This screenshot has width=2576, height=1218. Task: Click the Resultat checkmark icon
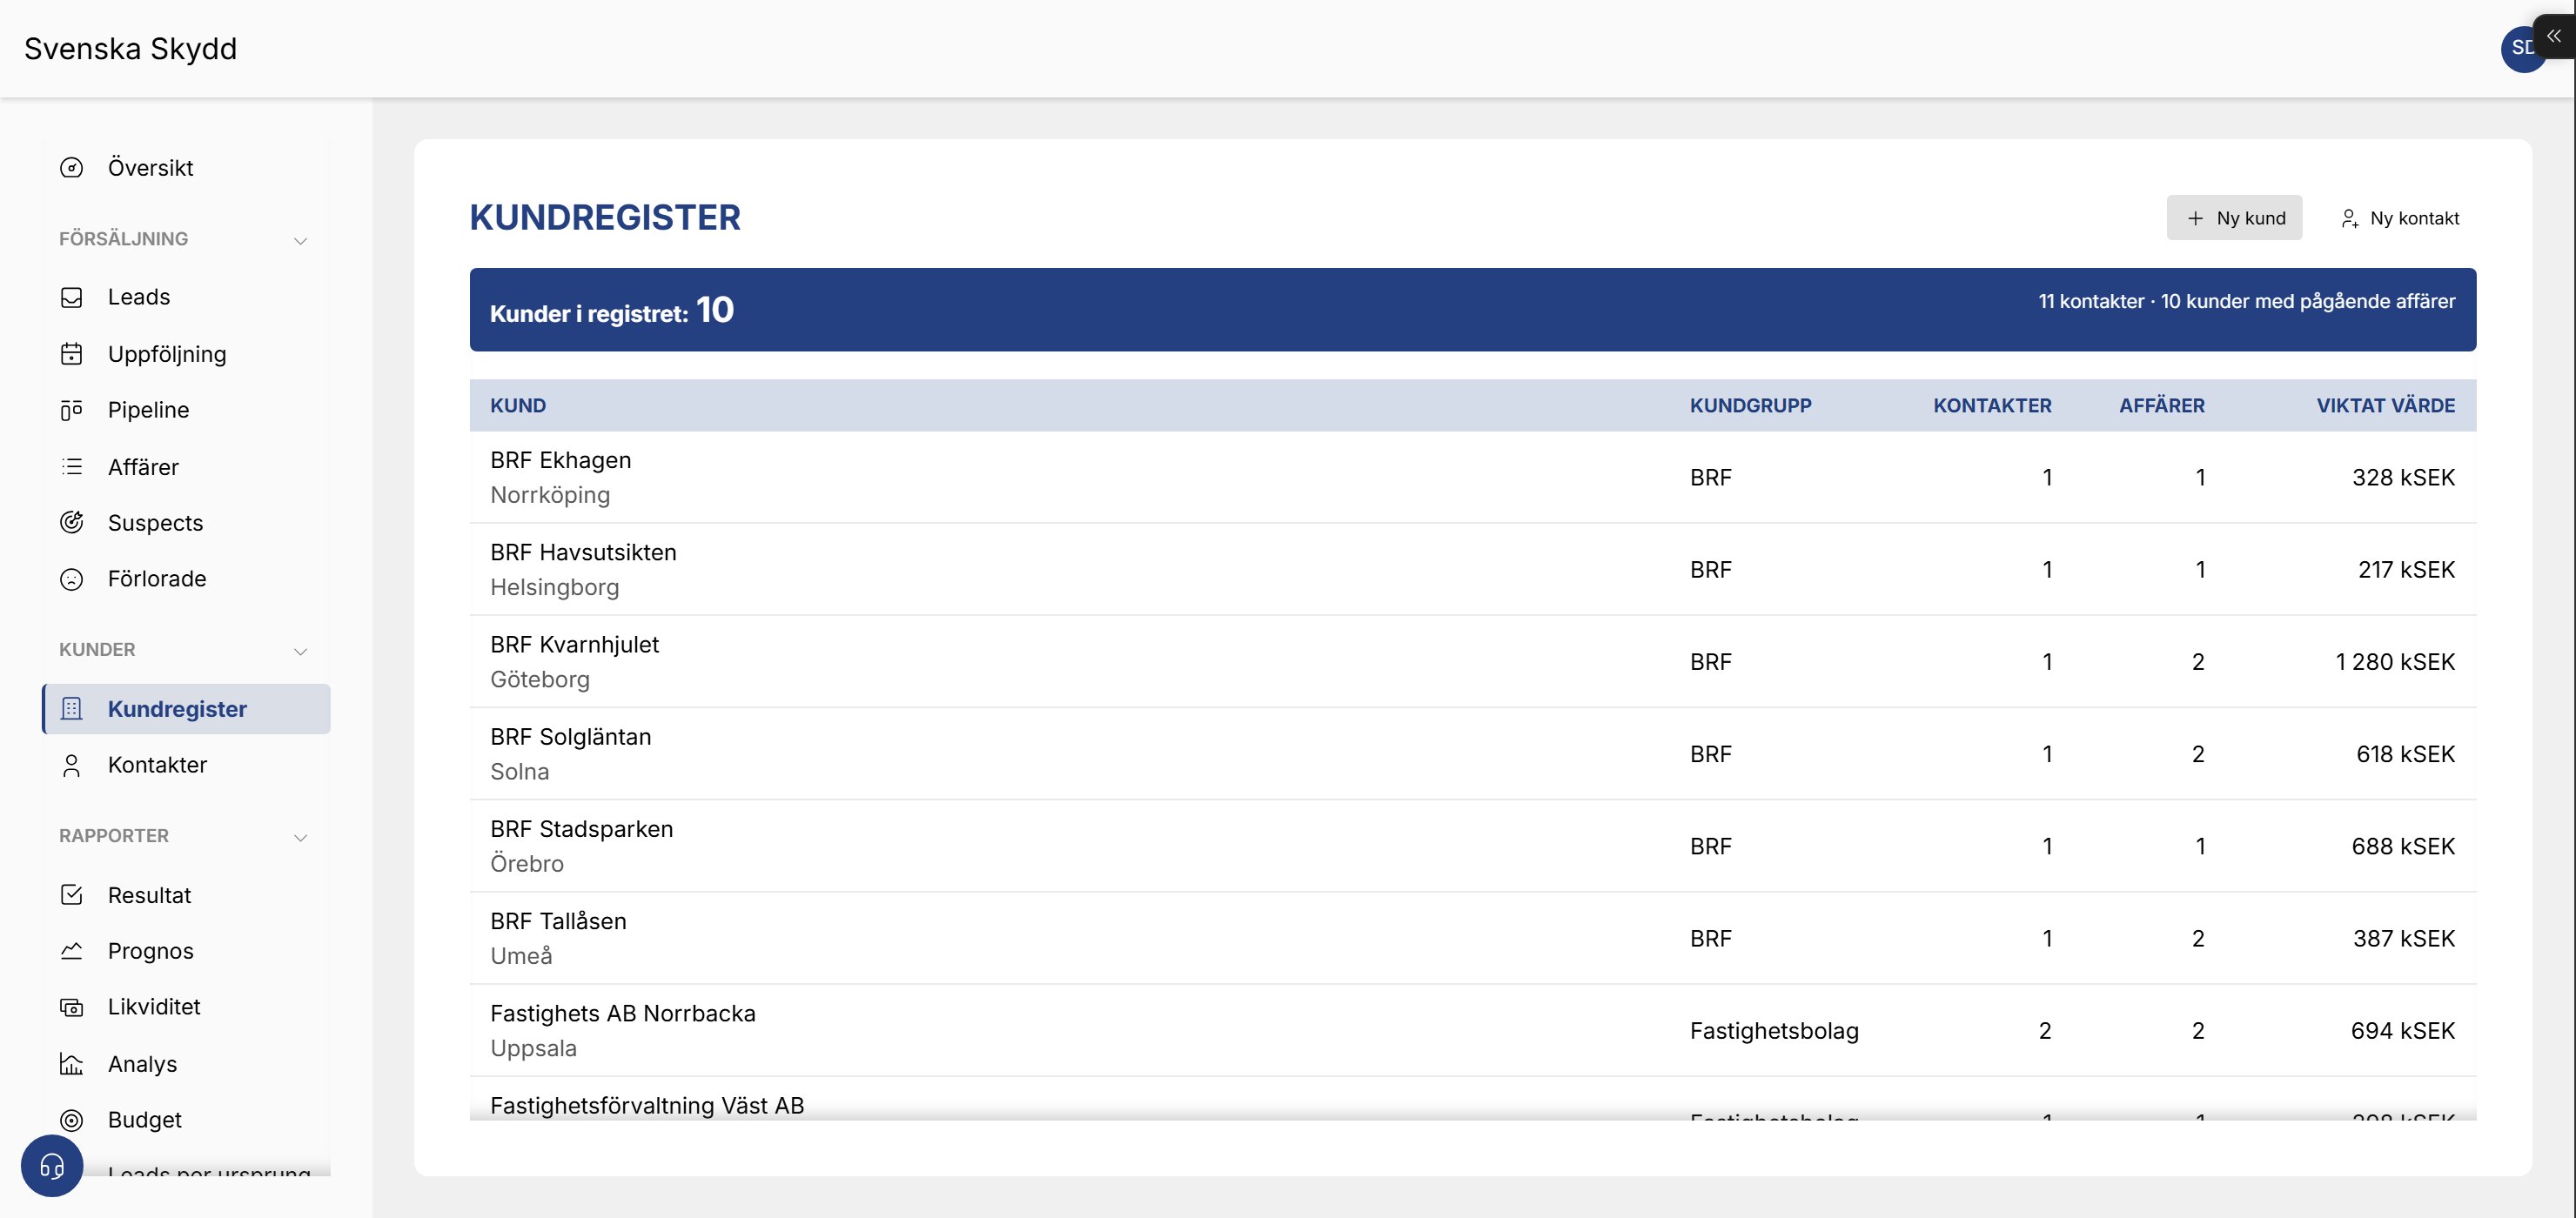(71, 895)
